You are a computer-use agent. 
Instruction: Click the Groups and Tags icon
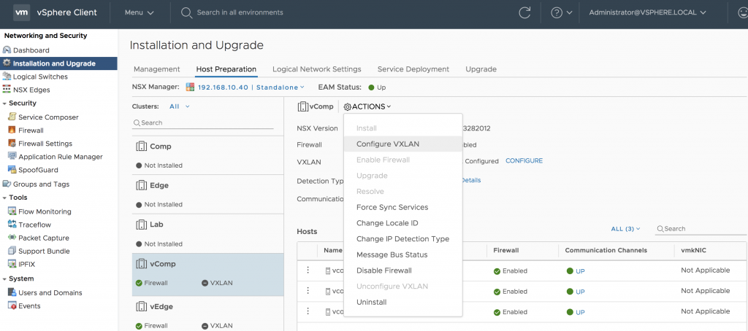7,184
